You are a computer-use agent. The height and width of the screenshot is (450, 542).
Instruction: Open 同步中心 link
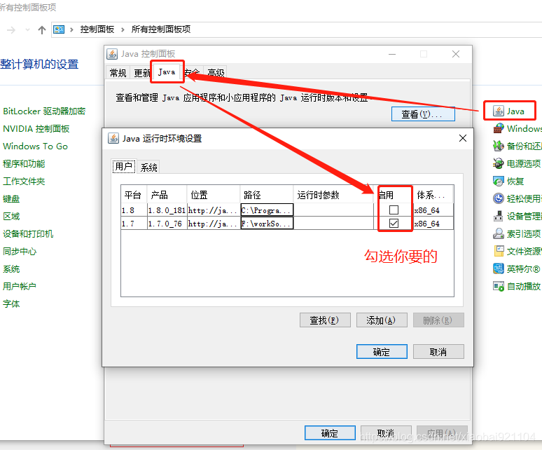click(x=20, y=252)
